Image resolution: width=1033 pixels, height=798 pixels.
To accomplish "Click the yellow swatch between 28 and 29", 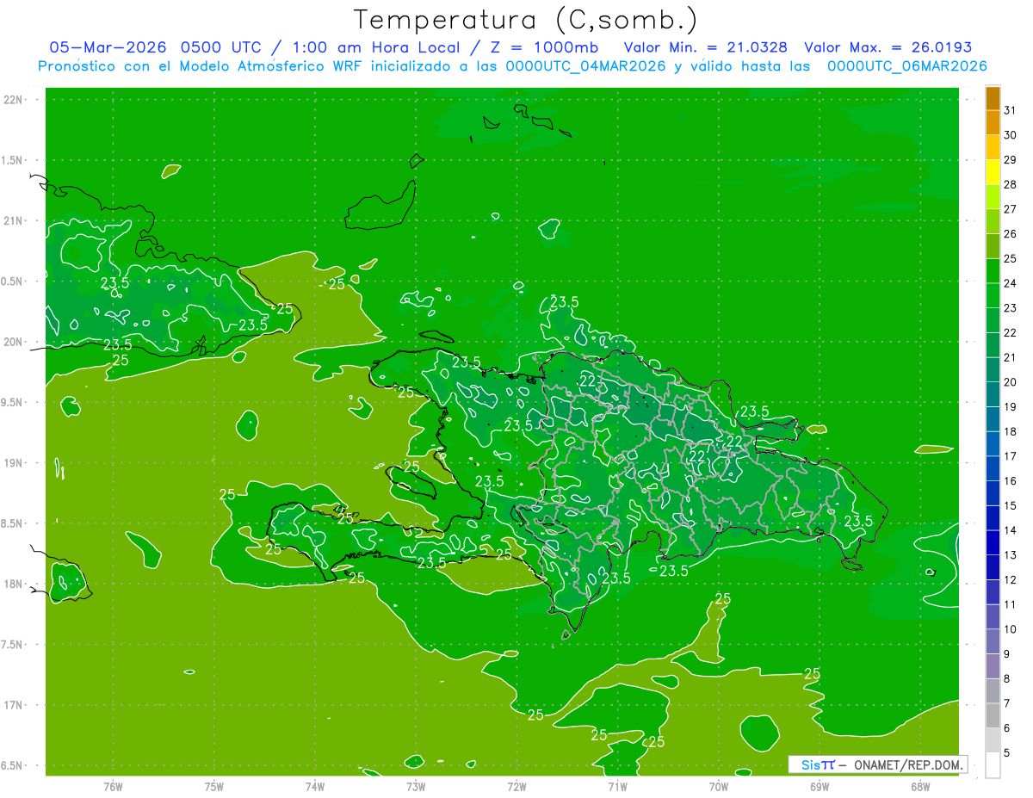I will pos(993,172).
